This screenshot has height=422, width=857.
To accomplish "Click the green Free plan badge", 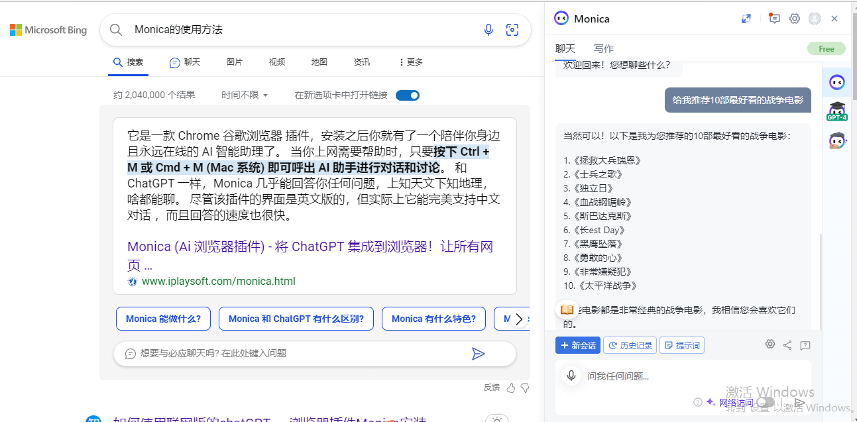I will coord(827,48).
